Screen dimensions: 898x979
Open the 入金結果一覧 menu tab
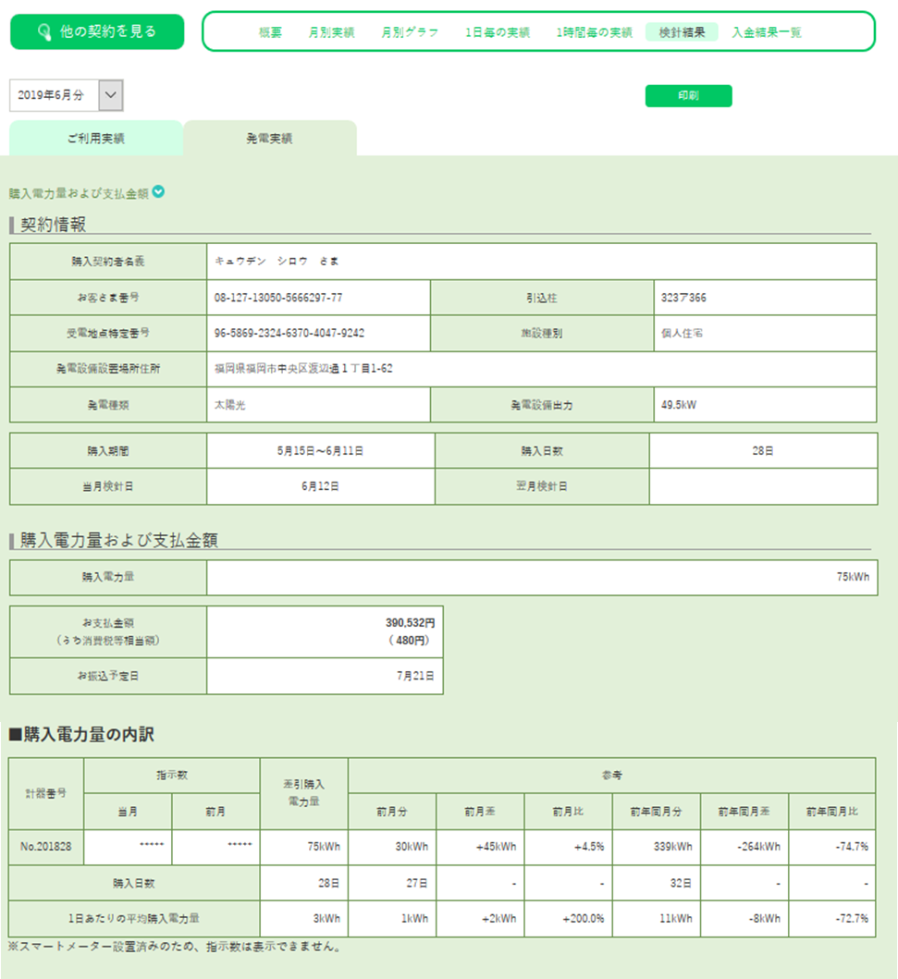click(x=767, y=31)
